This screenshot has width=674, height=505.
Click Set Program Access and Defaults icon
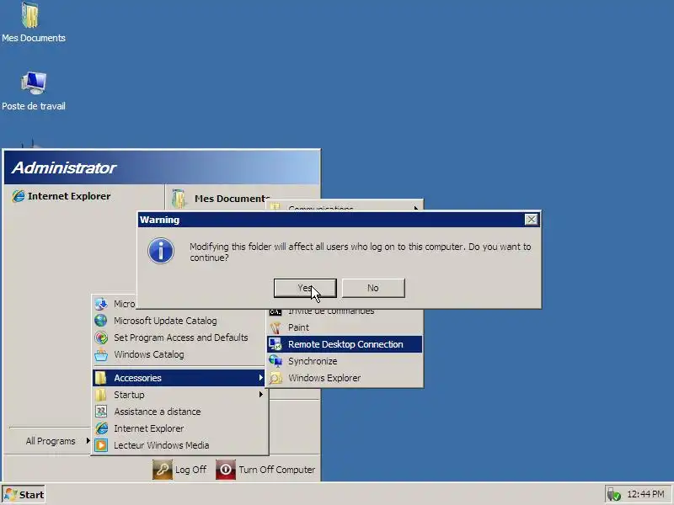[101, 338]
